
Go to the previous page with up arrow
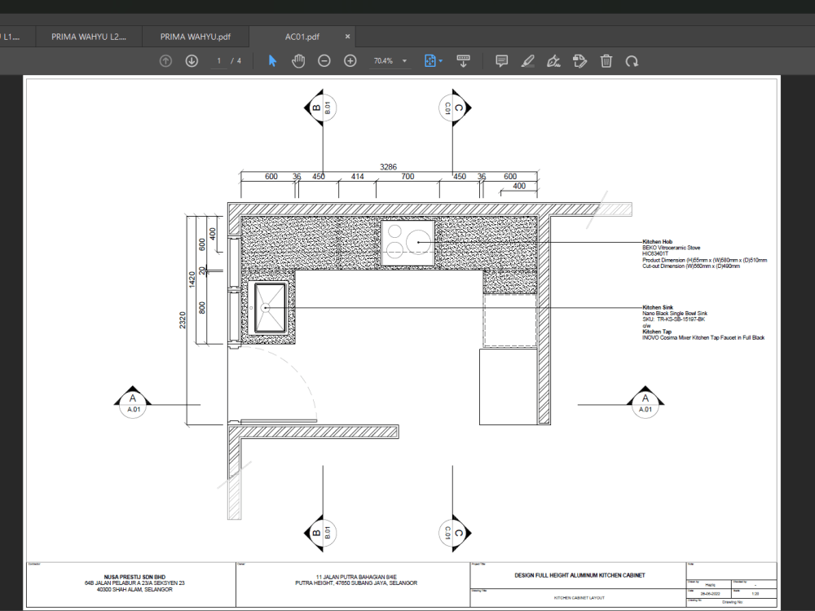pyautogui.click(x=165, y=60)
